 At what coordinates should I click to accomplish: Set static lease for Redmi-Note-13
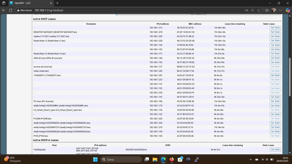275,54
